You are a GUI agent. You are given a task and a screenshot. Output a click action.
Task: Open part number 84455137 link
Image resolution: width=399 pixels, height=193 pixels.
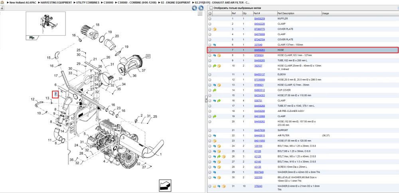pos(260,74)
